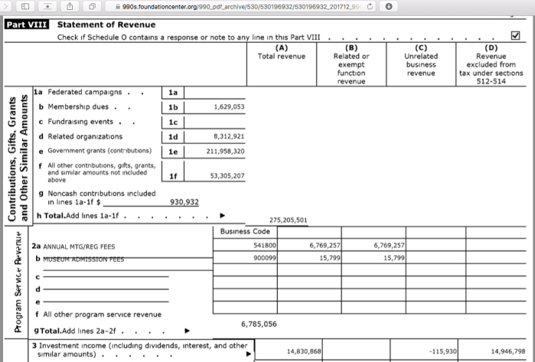
Task: Open the downloads arrow button
Action: (x=390, y=6)
